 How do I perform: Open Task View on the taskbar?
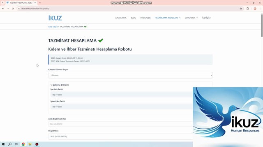tap(16, 144)
